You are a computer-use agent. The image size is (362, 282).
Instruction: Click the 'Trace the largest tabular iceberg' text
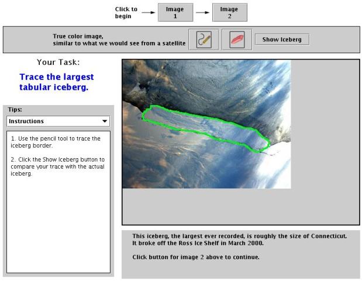(x=57, y=82)
